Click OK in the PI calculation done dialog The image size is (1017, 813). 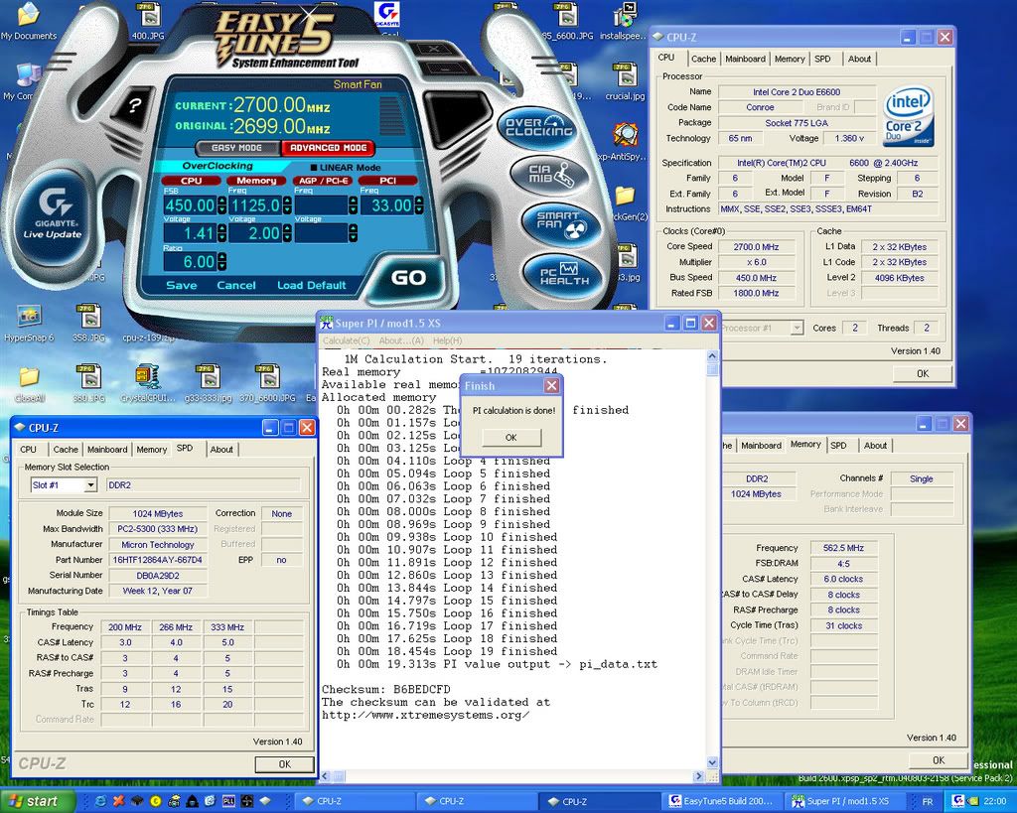(510, 438)
